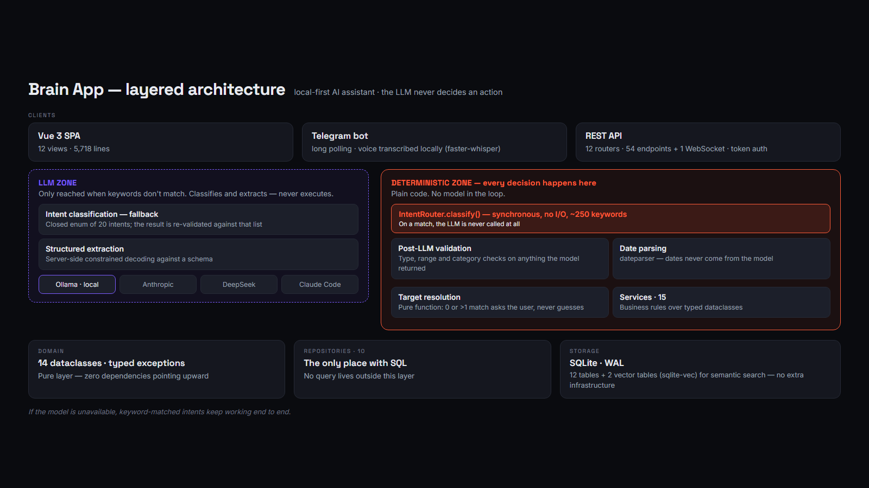869x488 pixels.
Task: Click the DETERMINISTIC ZONE heading text
Action: (494, 183)
